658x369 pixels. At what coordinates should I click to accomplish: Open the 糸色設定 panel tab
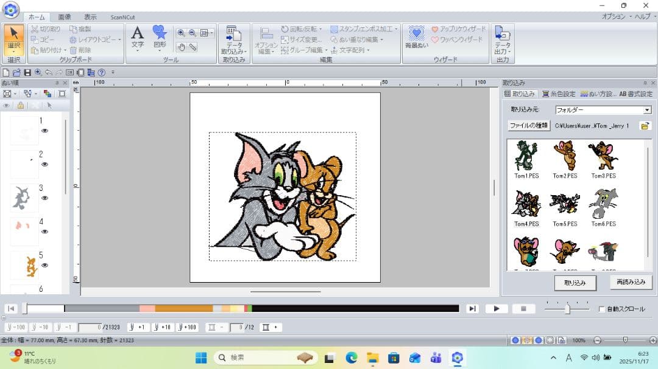click(x=558, y=94)
